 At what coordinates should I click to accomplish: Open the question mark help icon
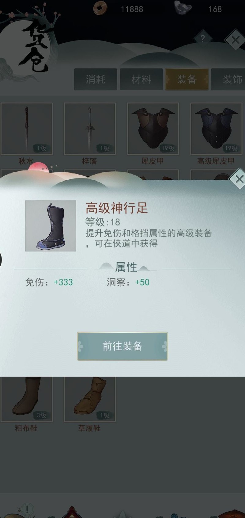tap(202, 39)
